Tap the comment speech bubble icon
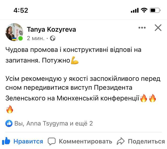Viewport: 167px width, 149px height. (52, 141)
